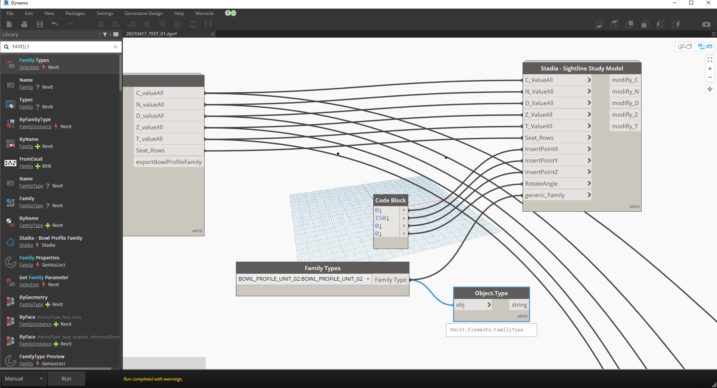
Task: Activate the pan mode icon
Action: (710, 89)
